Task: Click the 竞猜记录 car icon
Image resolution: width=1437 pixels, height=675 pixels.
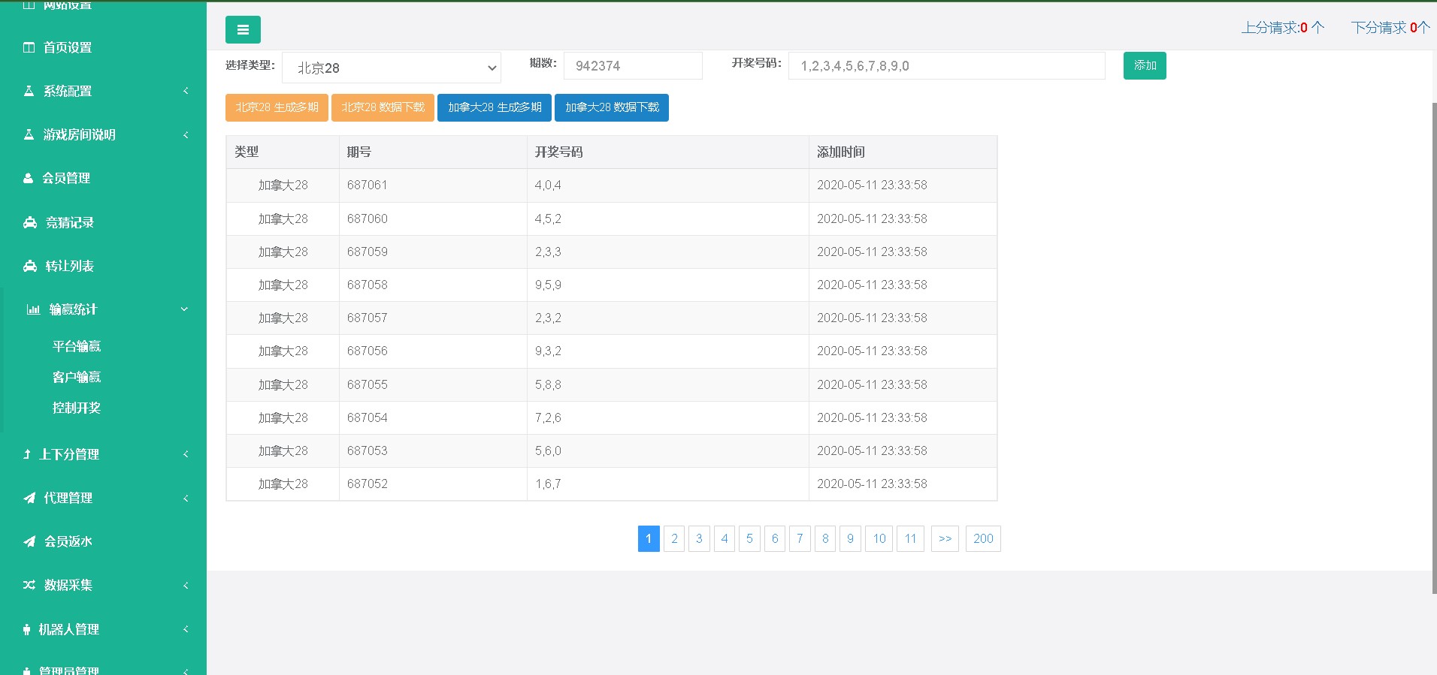Action: pos(30,222)
